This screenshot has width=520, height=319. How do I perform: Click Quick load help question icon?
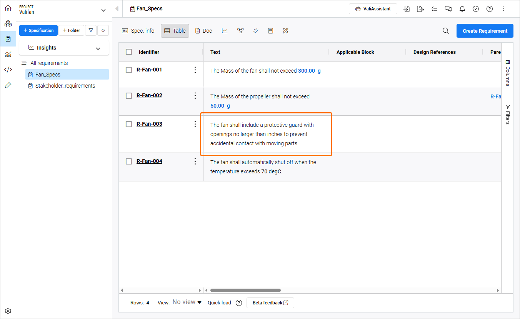239,303
